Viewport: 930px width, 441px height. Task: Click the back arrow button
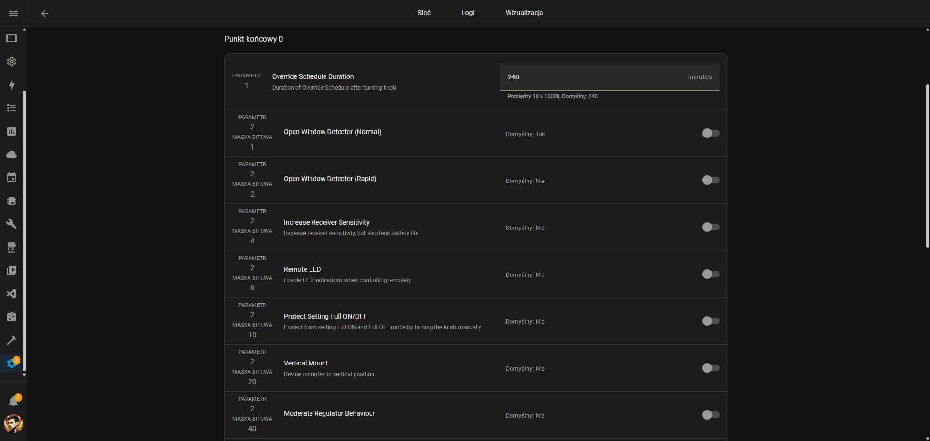(45, 14)
